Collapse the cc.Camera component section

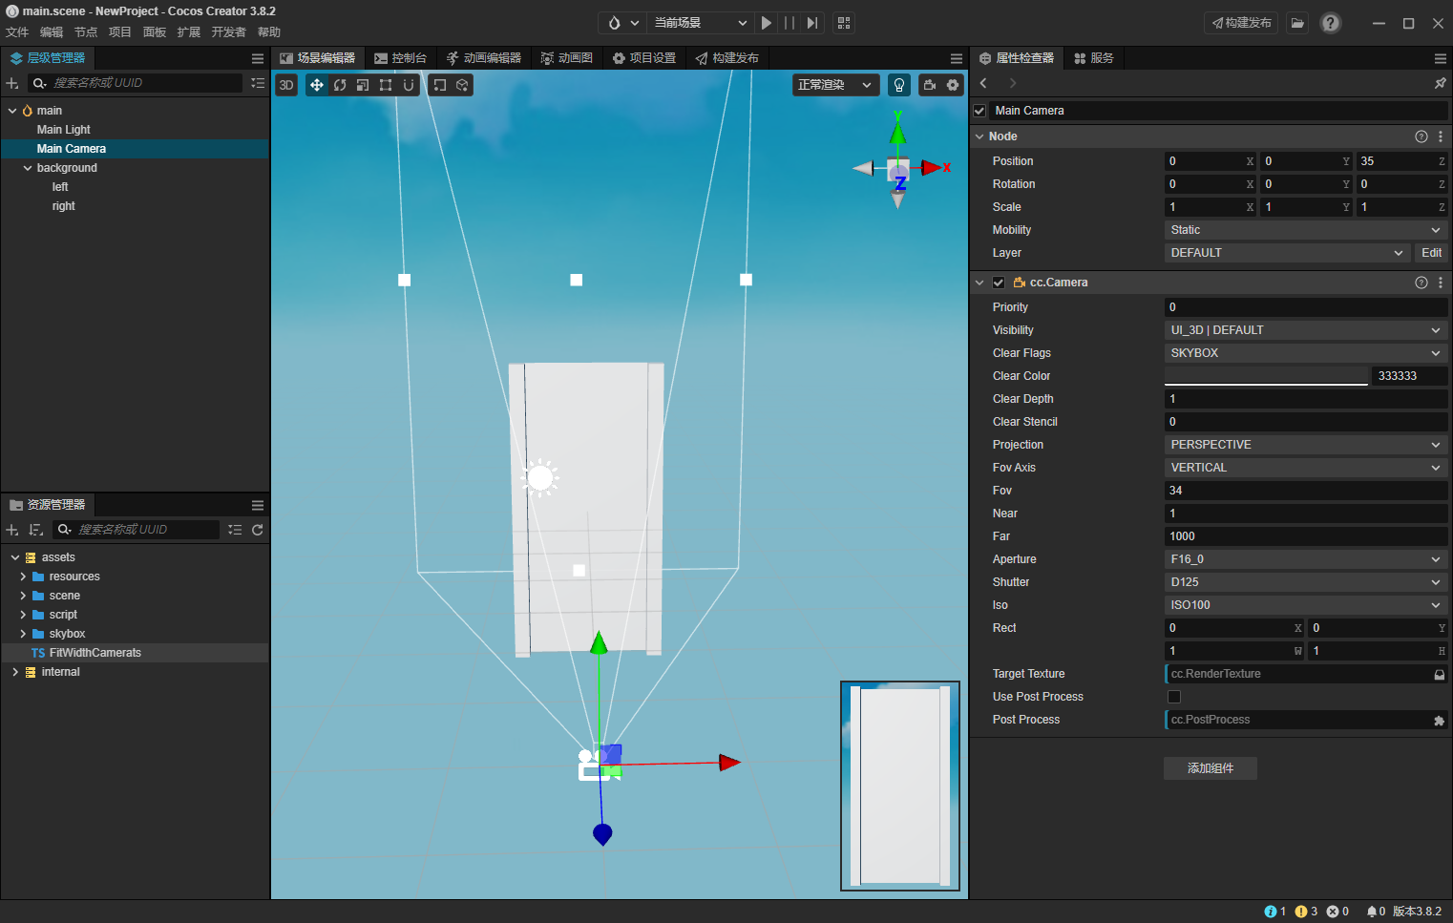click(x=979, y=283)
